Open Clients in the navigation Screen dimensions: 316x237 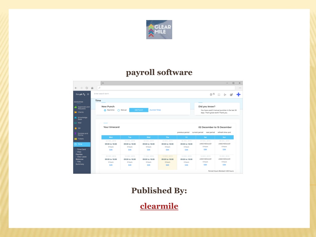pos(79,112)
